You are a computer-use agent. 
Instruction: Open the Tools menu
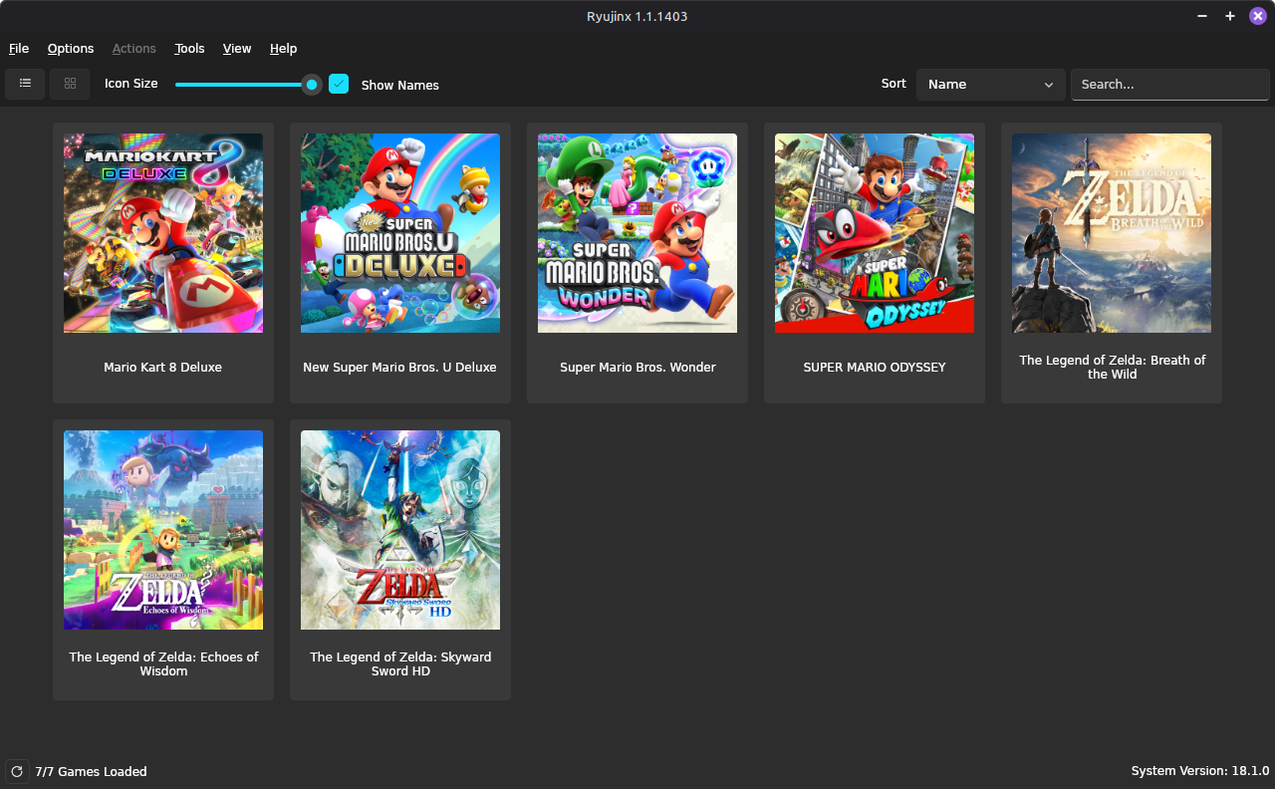(189, 48)
